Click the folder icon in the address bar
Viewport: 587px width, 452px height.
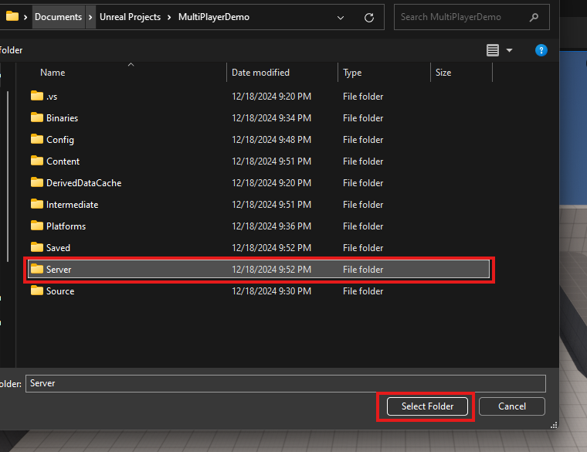click(x=12, y=17)
